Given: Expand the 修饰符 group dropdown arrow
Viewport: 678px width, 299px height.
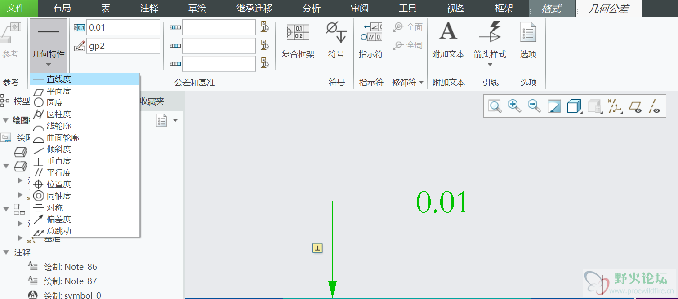Looking at the screenshot, I should point(421,83).
